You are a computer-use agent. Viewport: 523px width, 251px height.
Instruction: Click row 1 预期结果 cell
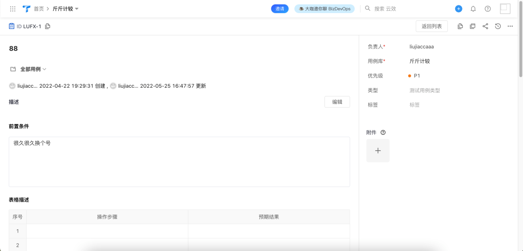pyautogui.click(x=269, y=231)
